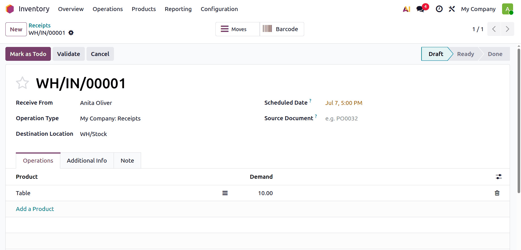
Task: Open the debug tools wrench icon
Action: pos(452,9)
